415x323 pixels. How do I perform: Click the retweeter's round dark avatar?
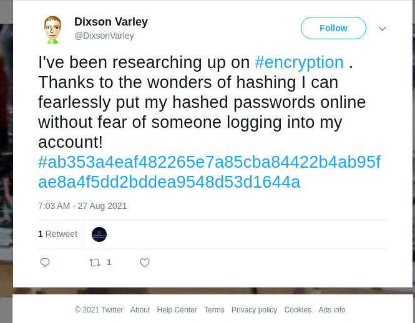pyautogui.click(x=99, y=234)
